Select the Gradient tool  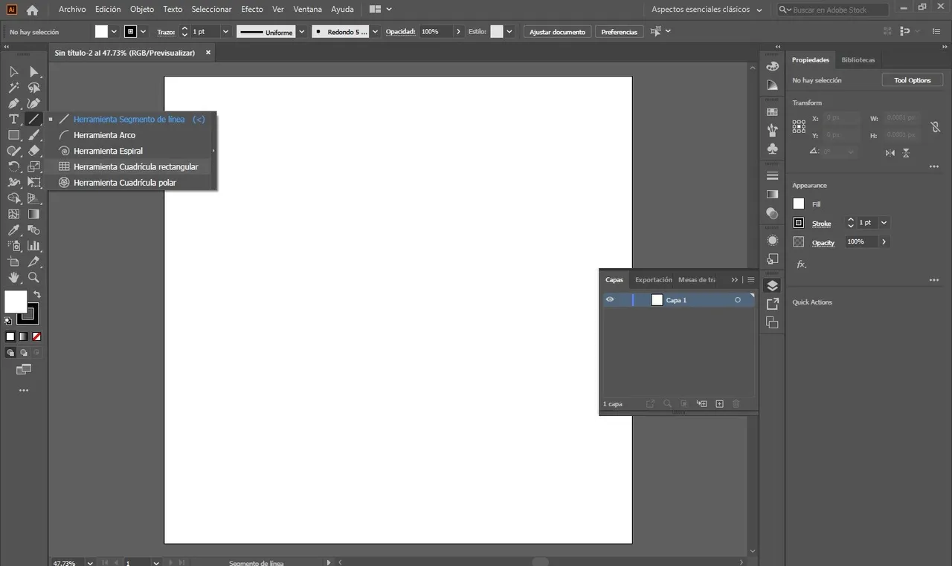[x=33, y=215]
